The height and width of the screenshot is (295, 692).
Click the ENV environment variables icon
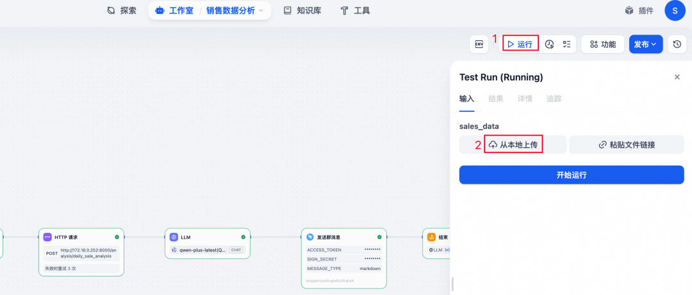(479, 44)
